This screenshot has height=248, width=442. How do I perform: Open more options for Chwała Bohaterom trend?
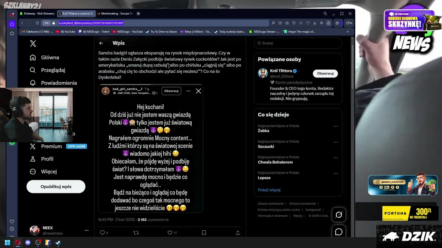tap(336, 158)
